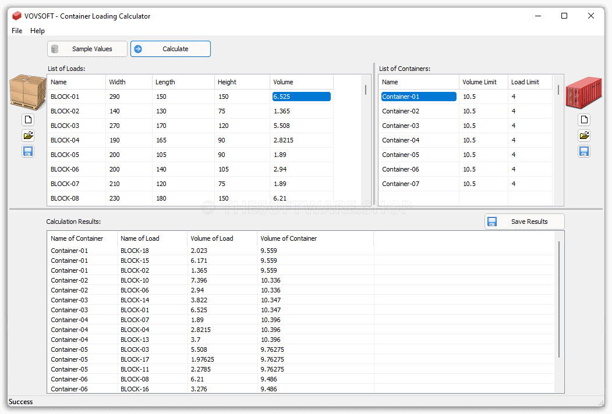
Task: Click BLOCK-17 result row
Action: coord(300,359)
